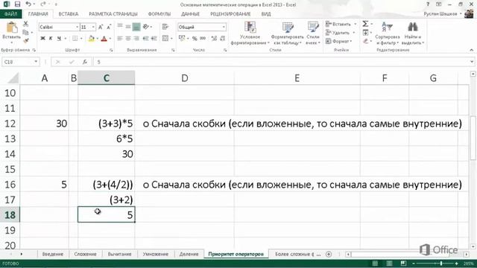
Task: Click the Wrap Text icon
Action: [x=165, y=27]
